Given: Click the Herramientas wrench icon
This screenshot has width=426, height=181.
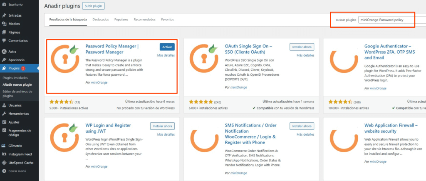Looking at the screenshot, I should (4, 114).
